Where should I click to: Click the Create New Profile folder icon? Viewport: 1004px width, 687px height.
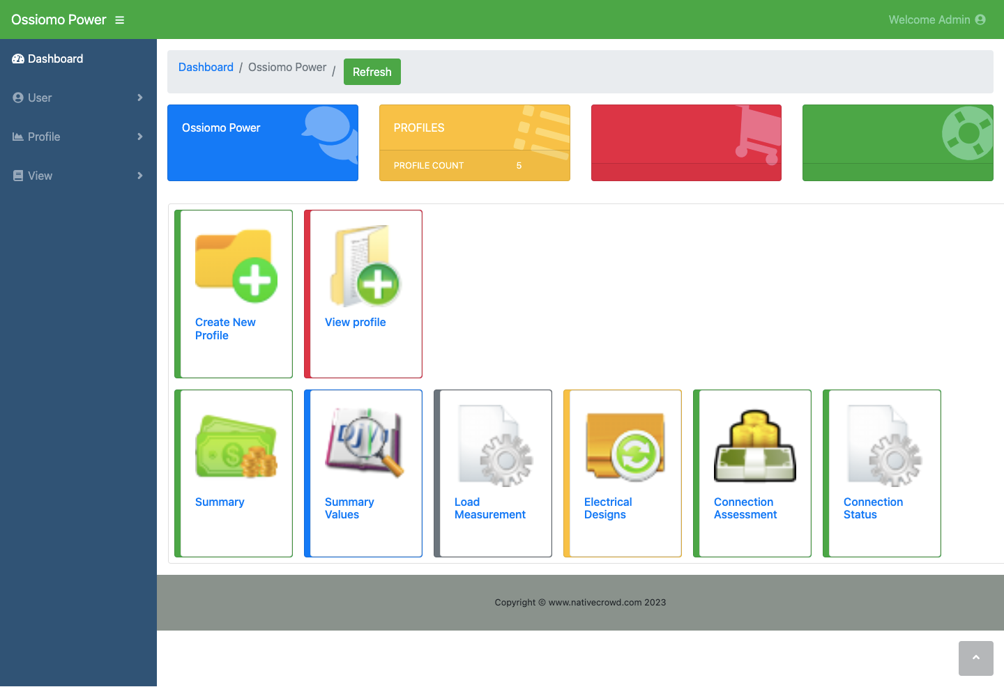pos(236,266)
